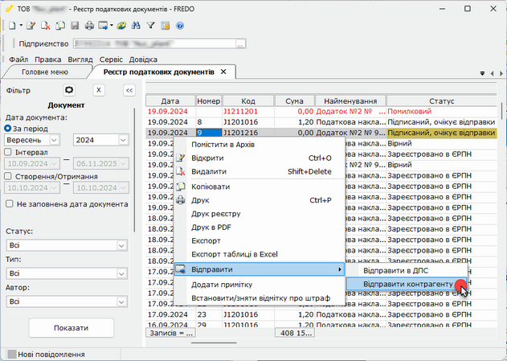Open the Правка menu
Image resolution: width=507 pixels, height=361 pixels.
[48, 59]
